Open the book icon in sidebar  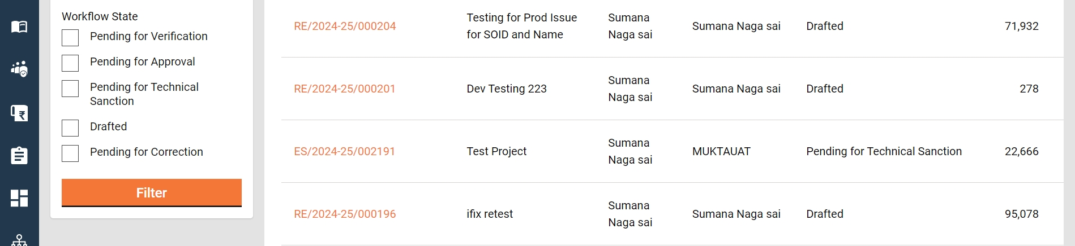coord(19,27)
